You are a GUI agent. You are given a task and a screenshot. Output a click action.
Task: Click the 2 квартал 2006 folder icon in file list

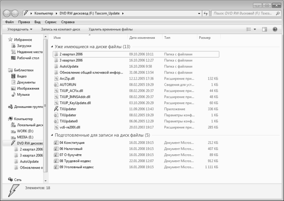pos(56,54)
